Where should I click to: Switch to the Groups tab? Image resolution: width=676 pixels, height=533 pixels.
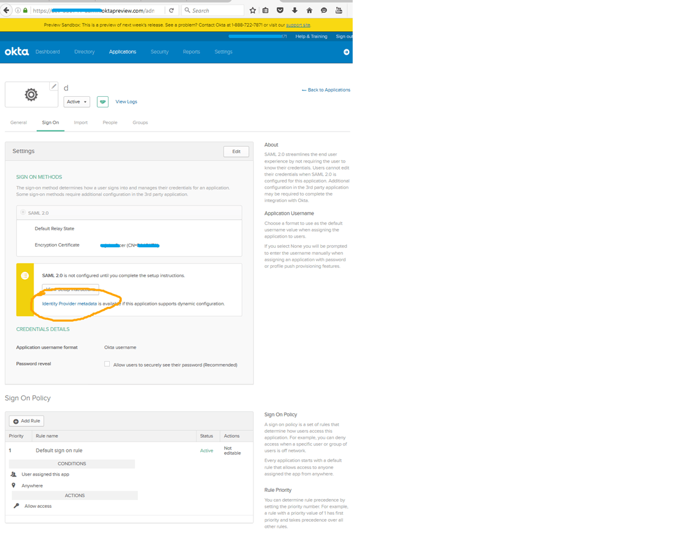click(x=140, y=123)
